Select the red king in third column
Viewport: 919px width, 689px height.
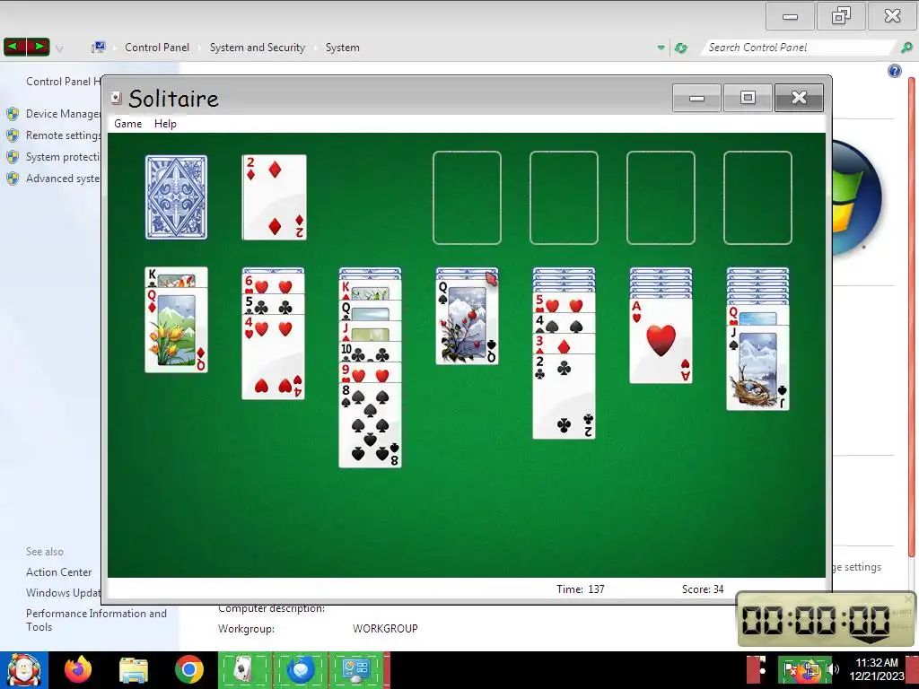(x=371, y=291)
